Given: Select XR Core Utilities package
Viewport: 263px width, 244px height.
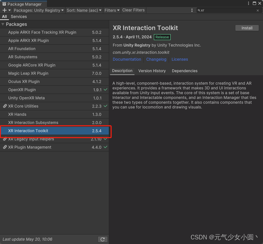Looking at the screenshot, I should tap(54, 106).
